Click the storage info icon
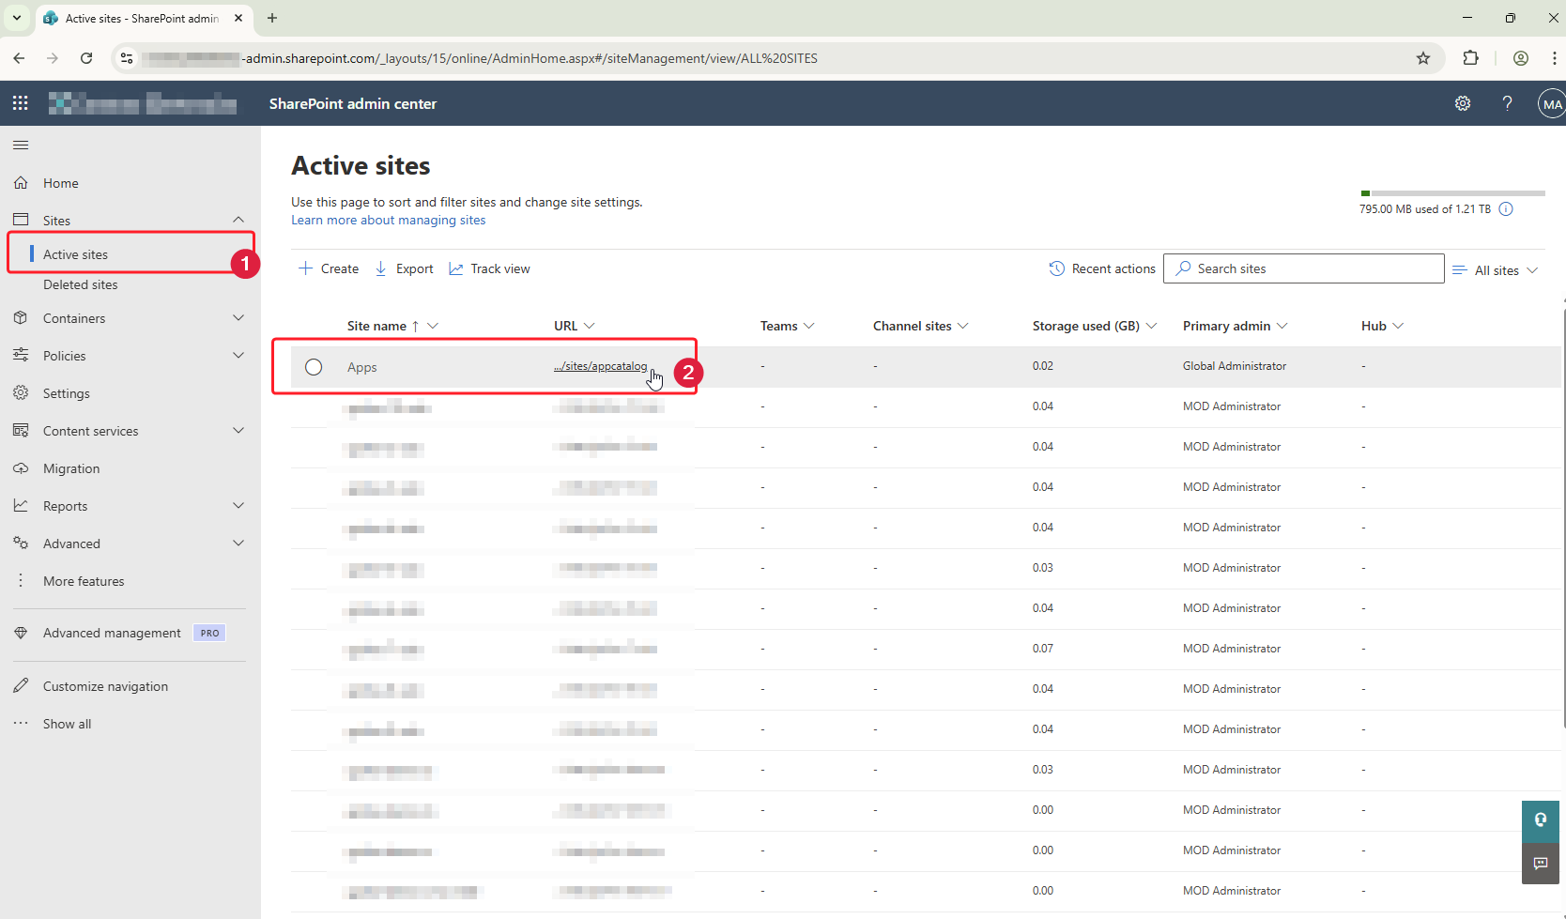 click(1506, 209)
